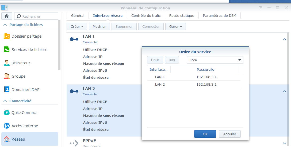This screenshot has width=291, height=147.
Task: Click Connecté status under LAN 2
Action: (x=90, y=94)
